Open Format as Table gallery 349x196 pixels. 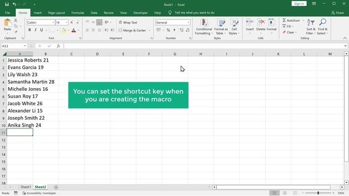(x=221, y=27)
